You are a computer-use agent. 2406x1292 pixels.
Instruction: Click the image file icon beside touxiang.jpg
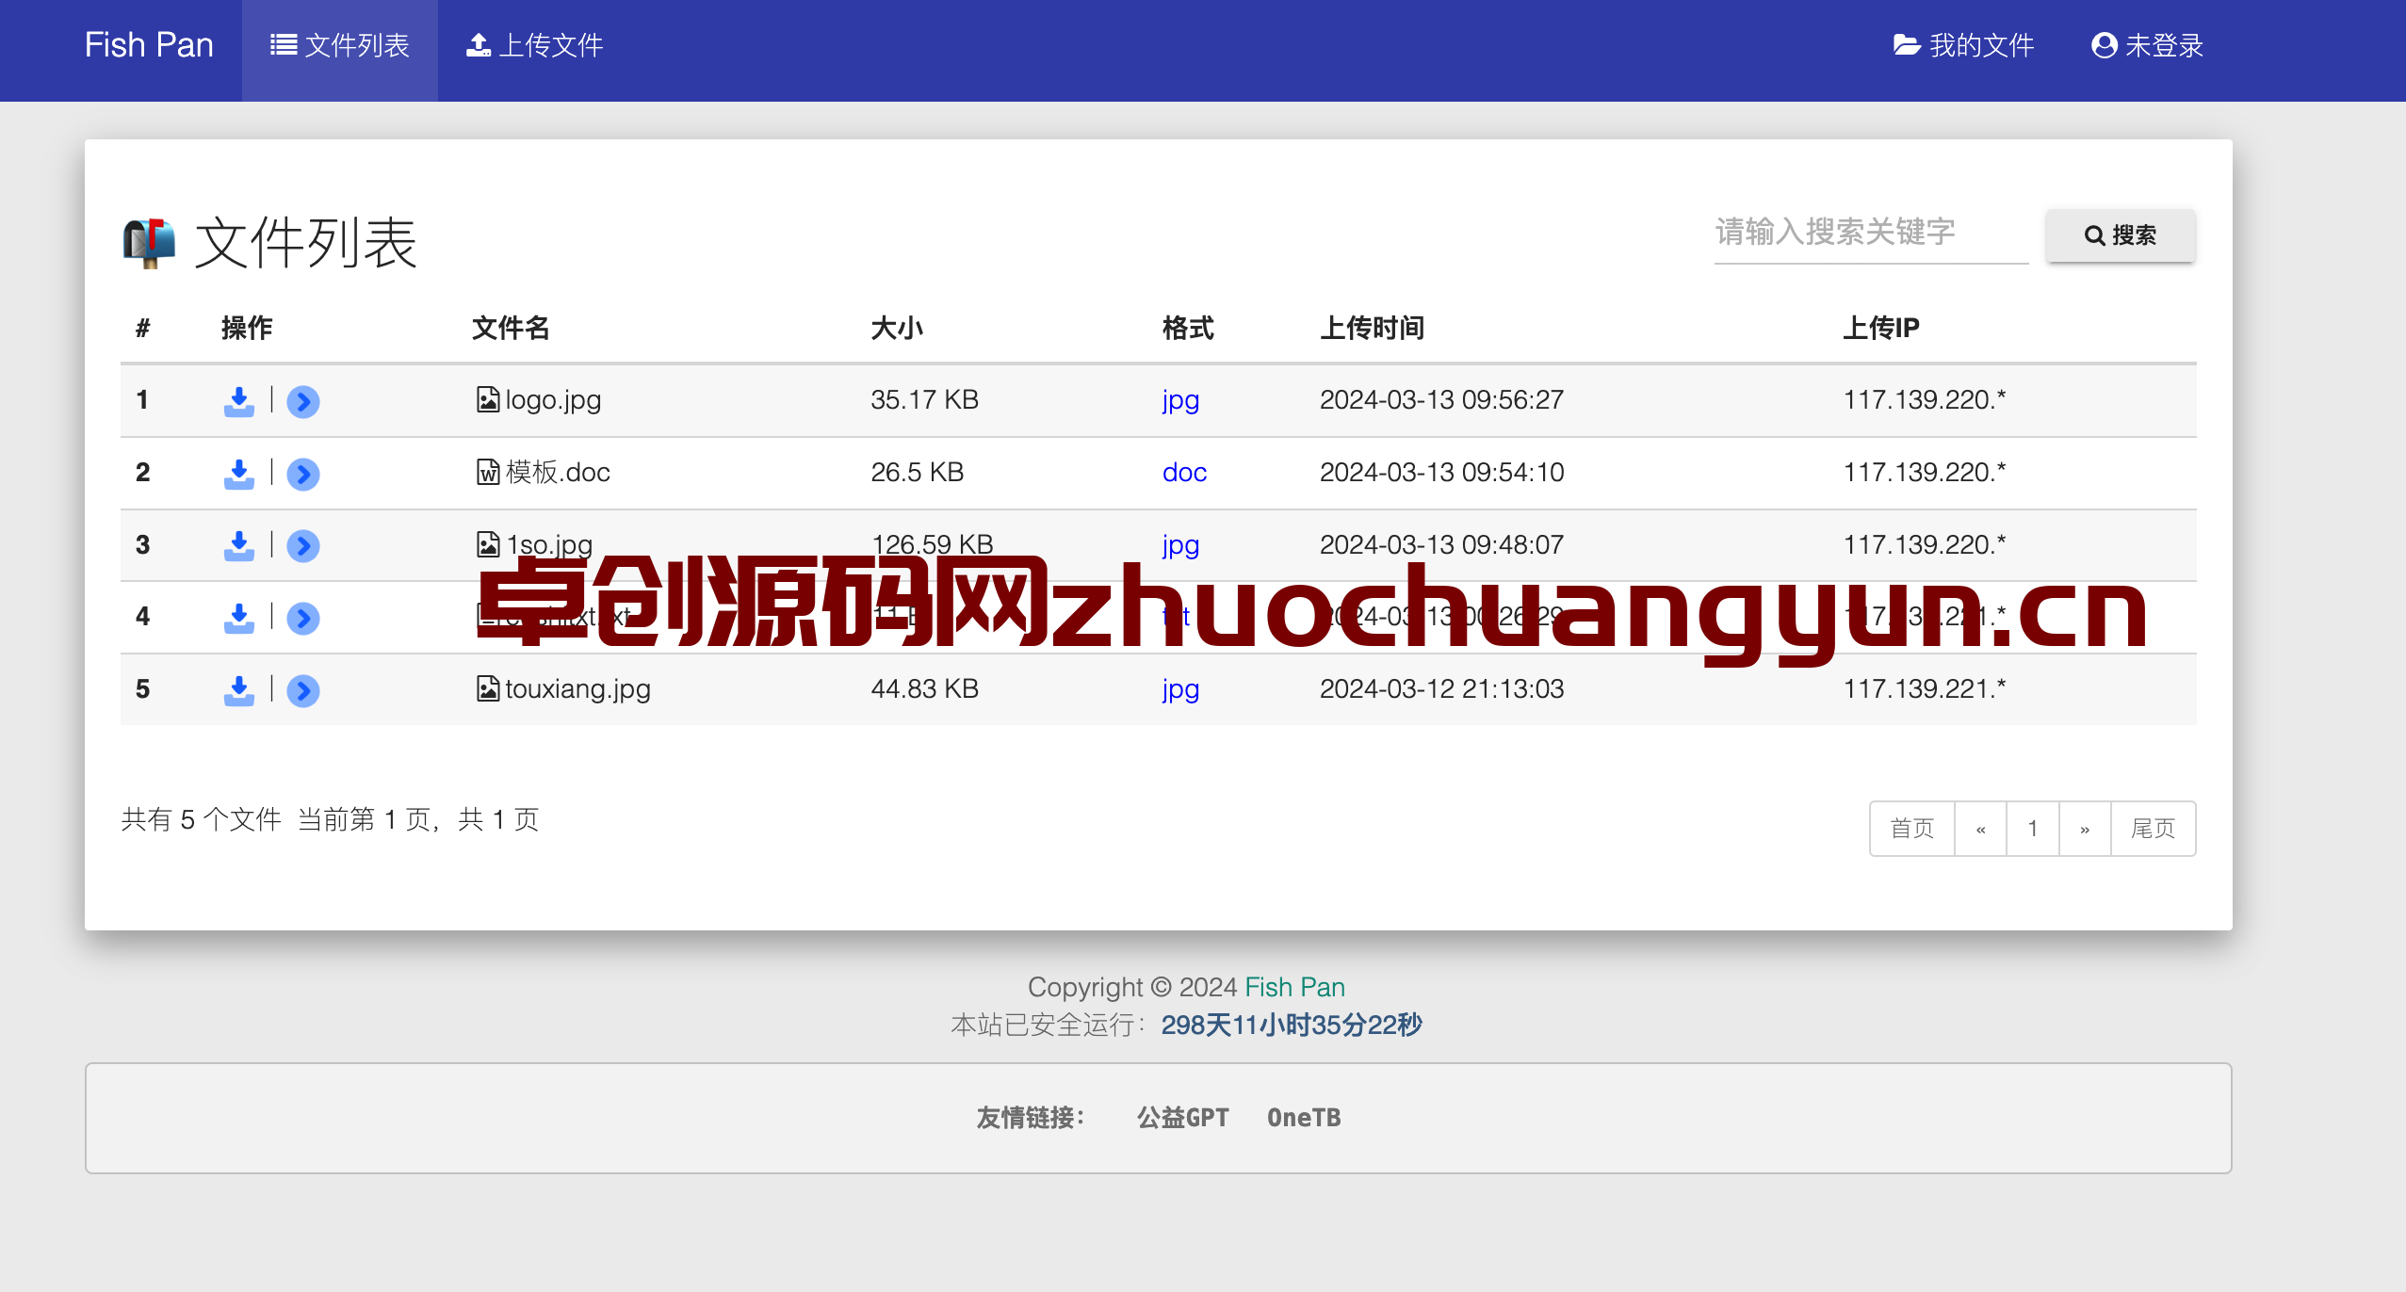(x=487, y=688)
